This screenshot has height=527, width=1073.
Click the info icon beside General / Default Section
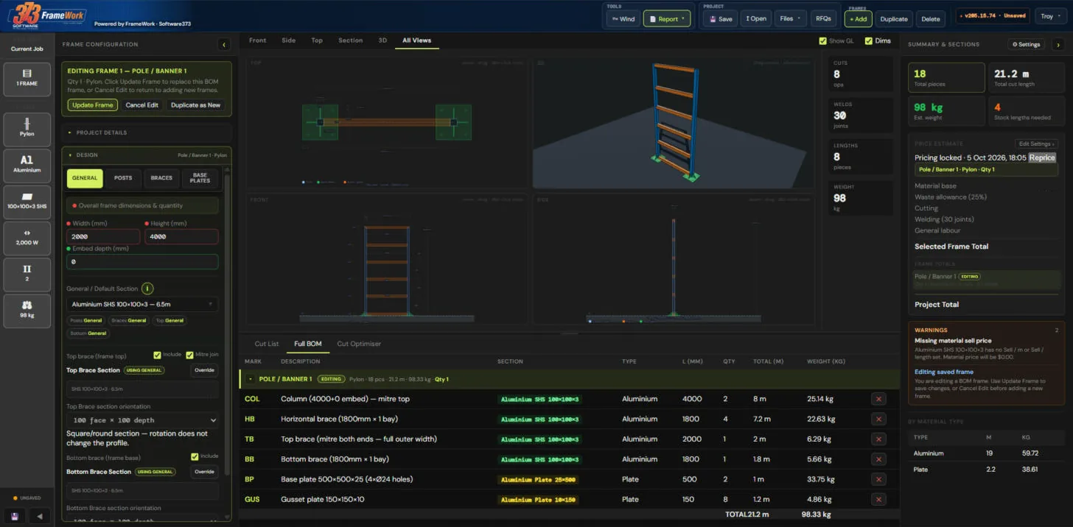pos(147,289)
